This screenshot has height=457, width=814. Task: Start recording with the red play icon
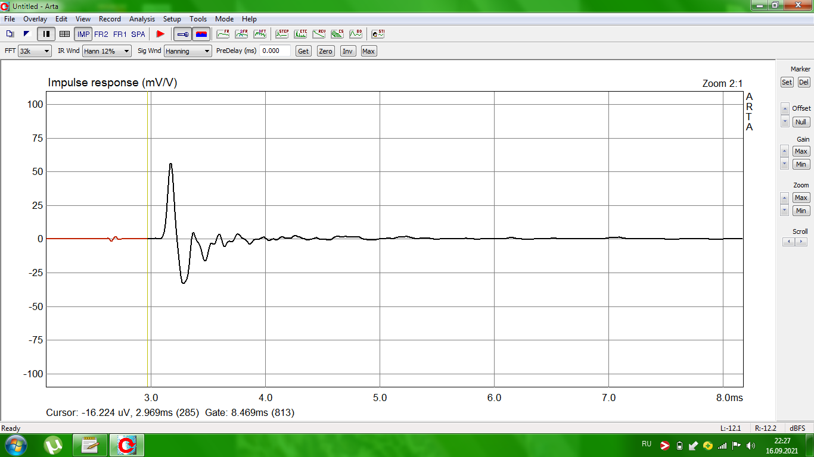(160, 34)
